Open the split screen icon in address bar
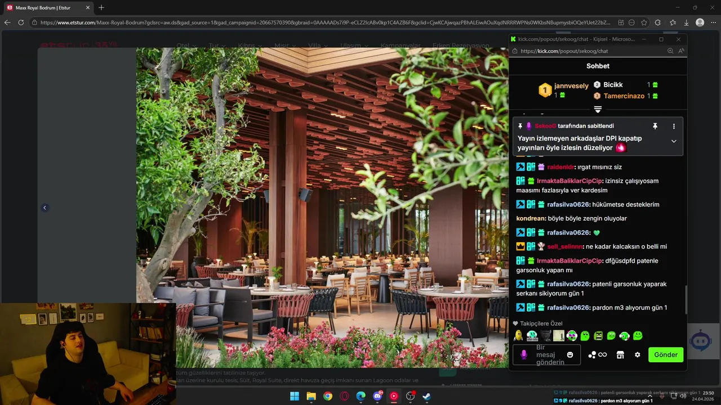 click(x=621, y=22)
